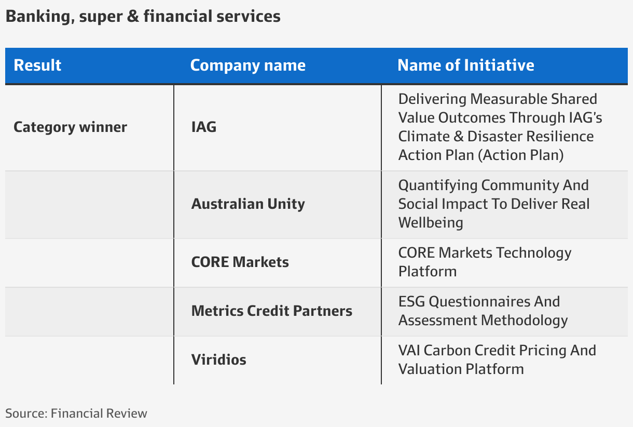This screenshot has height=427, width=633.
Task: Click the blue table header bar
Action: (316, 66)
